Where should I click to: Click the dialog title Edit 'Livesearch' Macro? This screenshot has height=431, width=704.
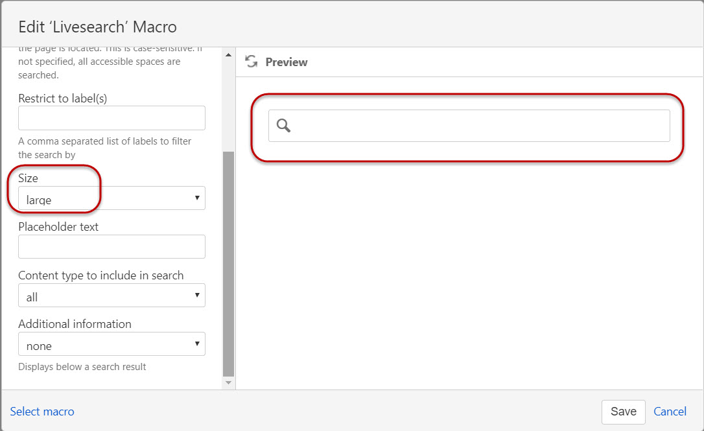(x=97, y=27)
